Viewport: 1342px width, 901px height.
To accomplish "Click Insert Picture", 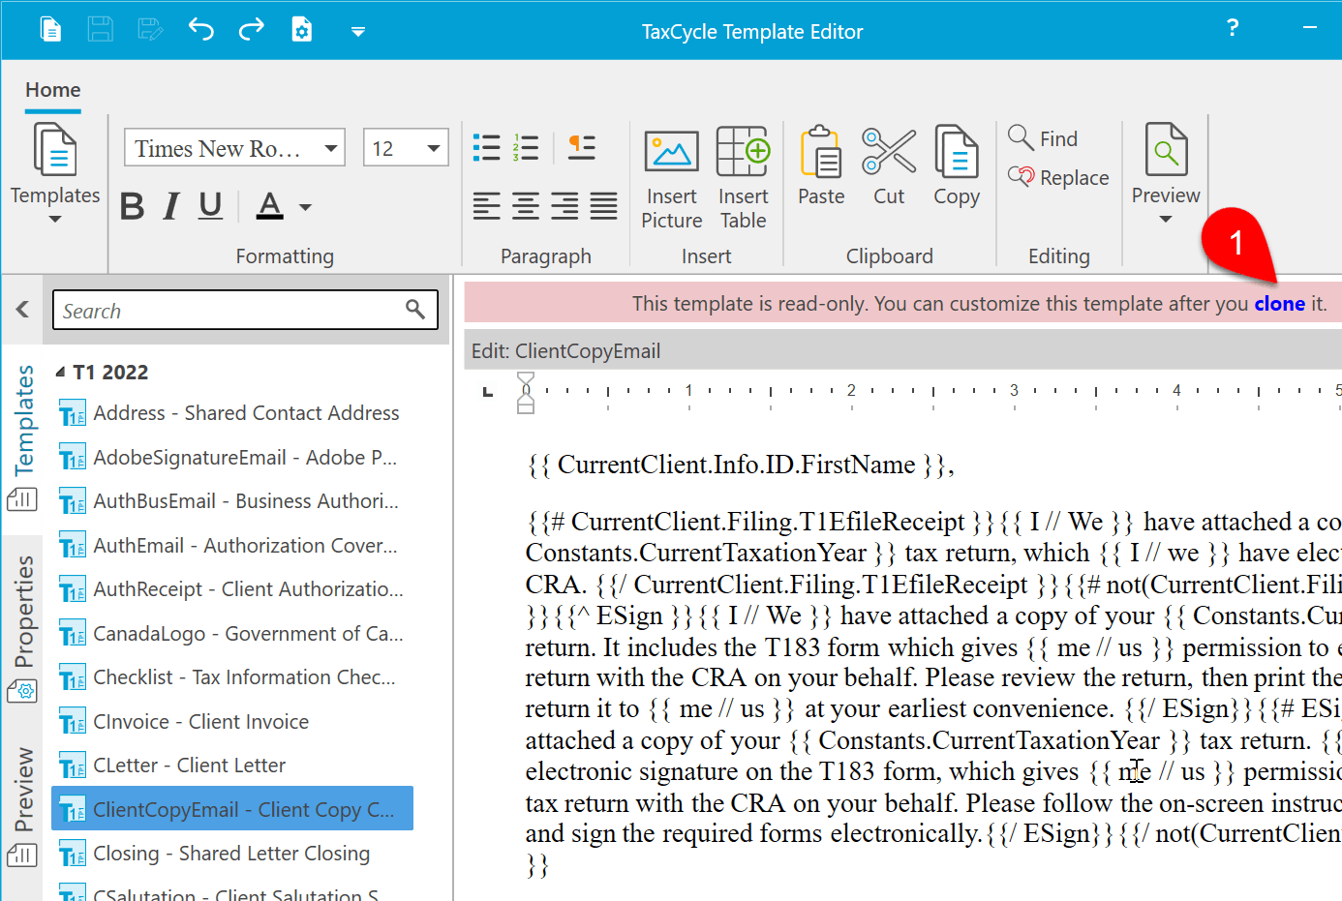I will coord(671,179).
